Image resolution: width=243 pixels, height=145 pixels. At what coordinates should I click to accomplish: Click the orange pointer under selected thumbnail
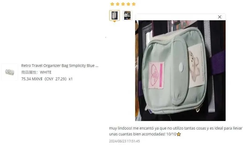point(114,22)
